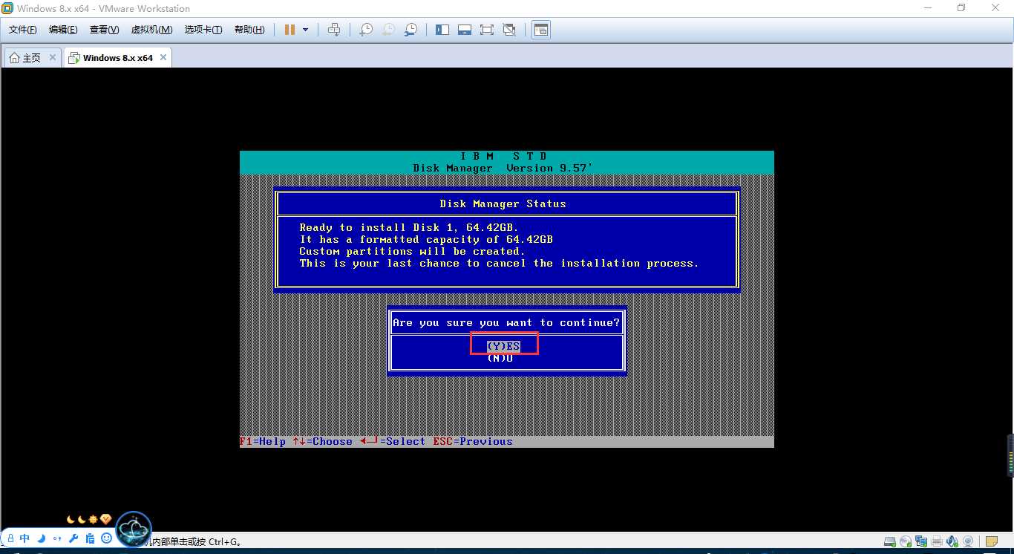
Task: Click the moon icon in IME bar
Action: tap(41, 538)
